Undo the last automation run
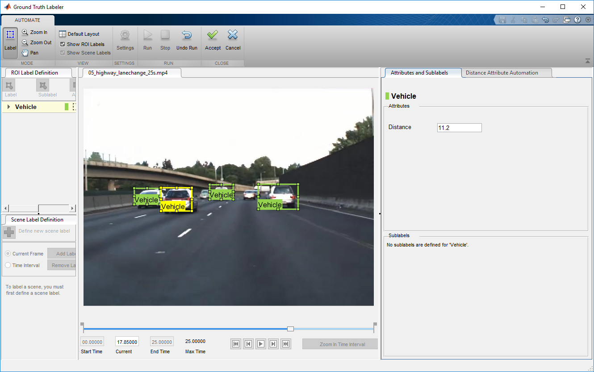594x372 pixels. [187, 40]
